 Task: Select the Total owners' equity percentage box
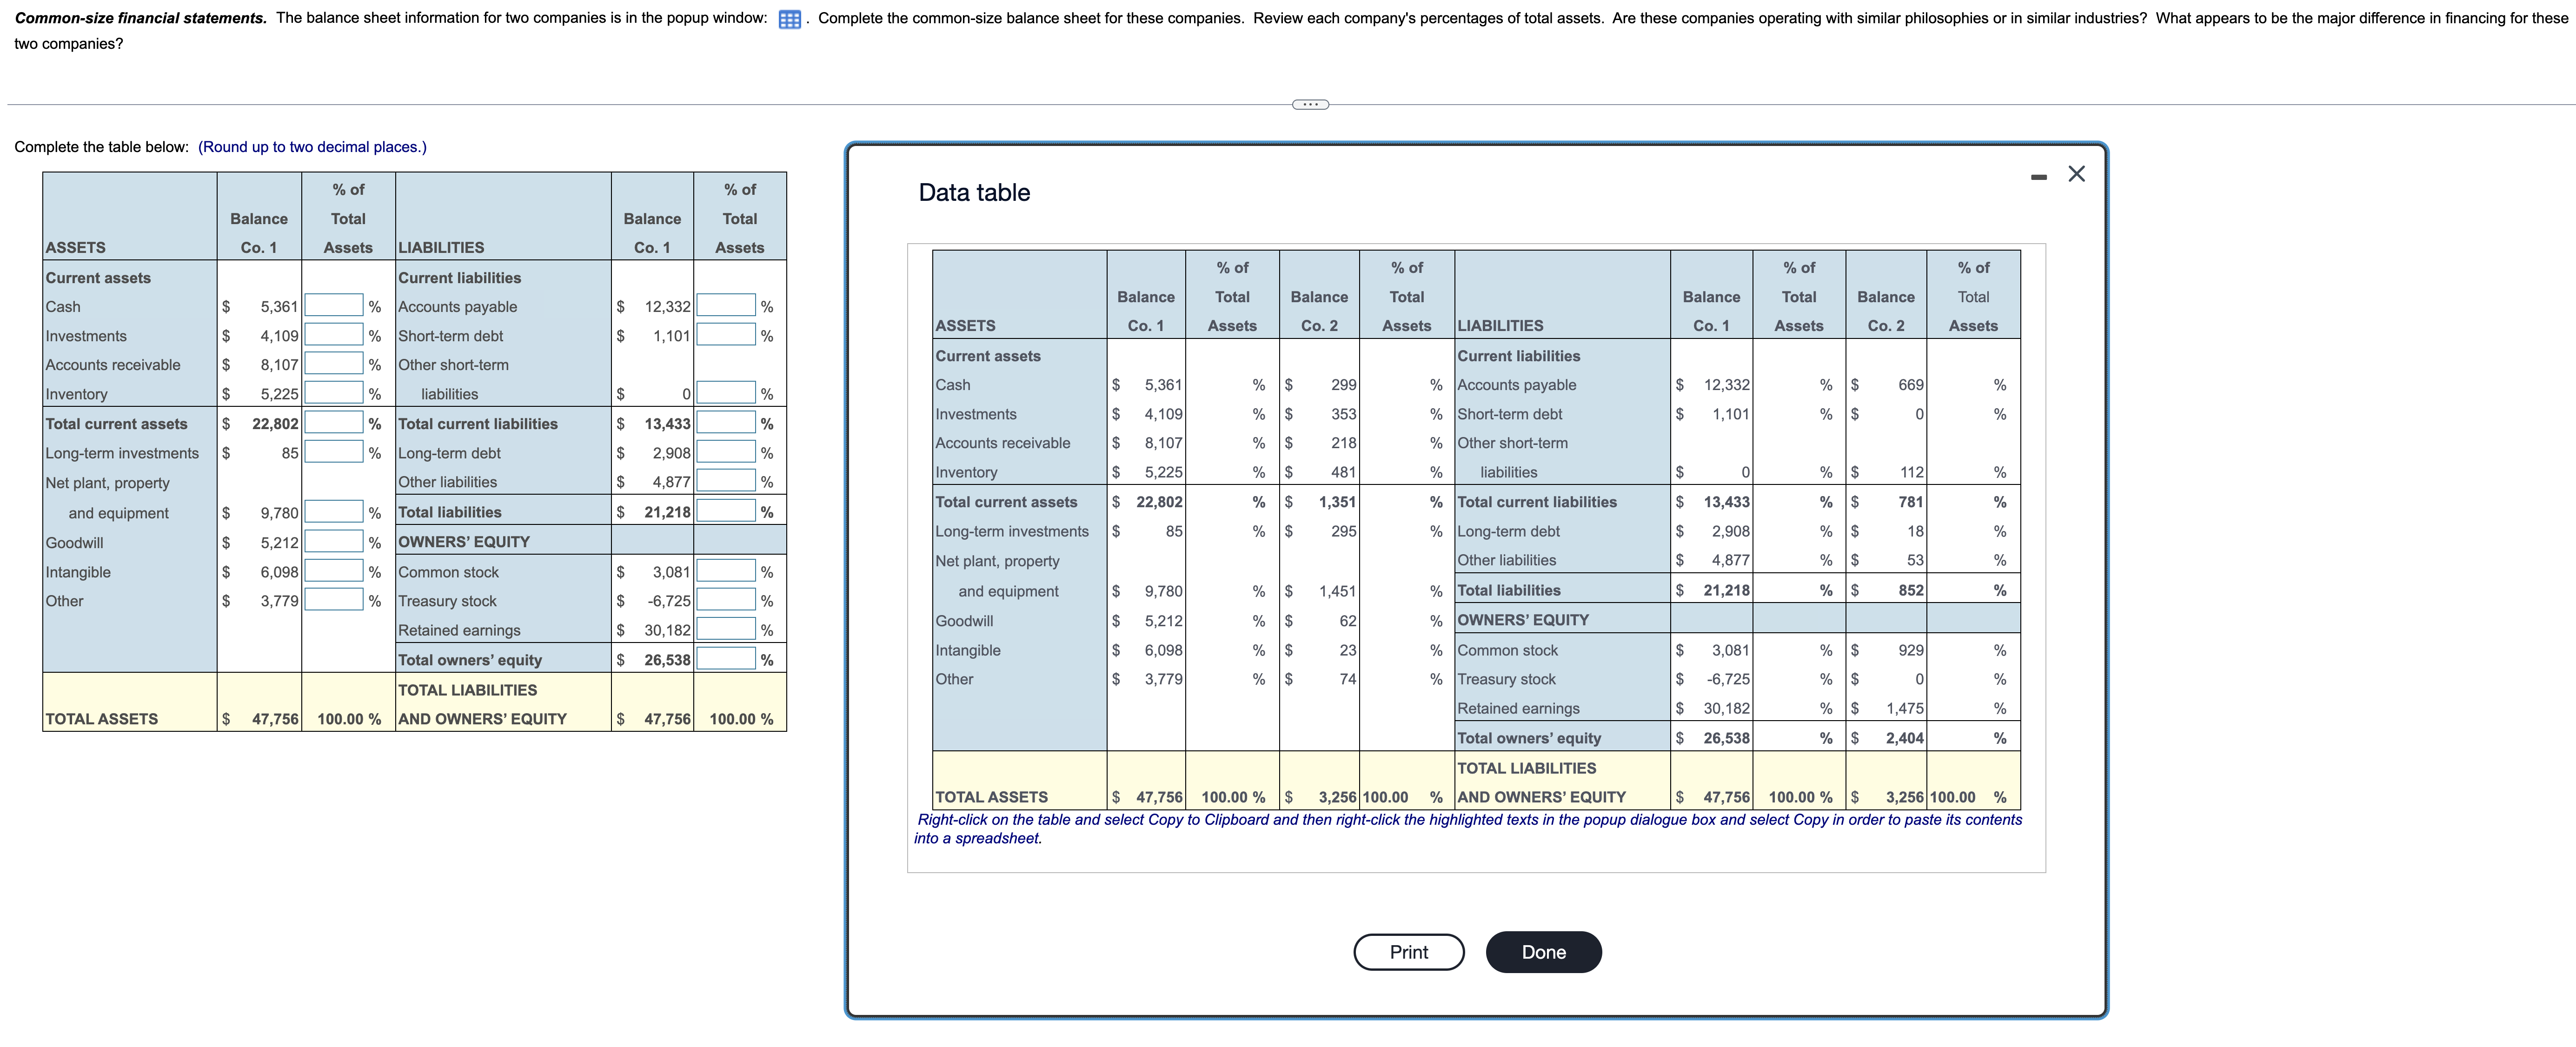[726, 658]
